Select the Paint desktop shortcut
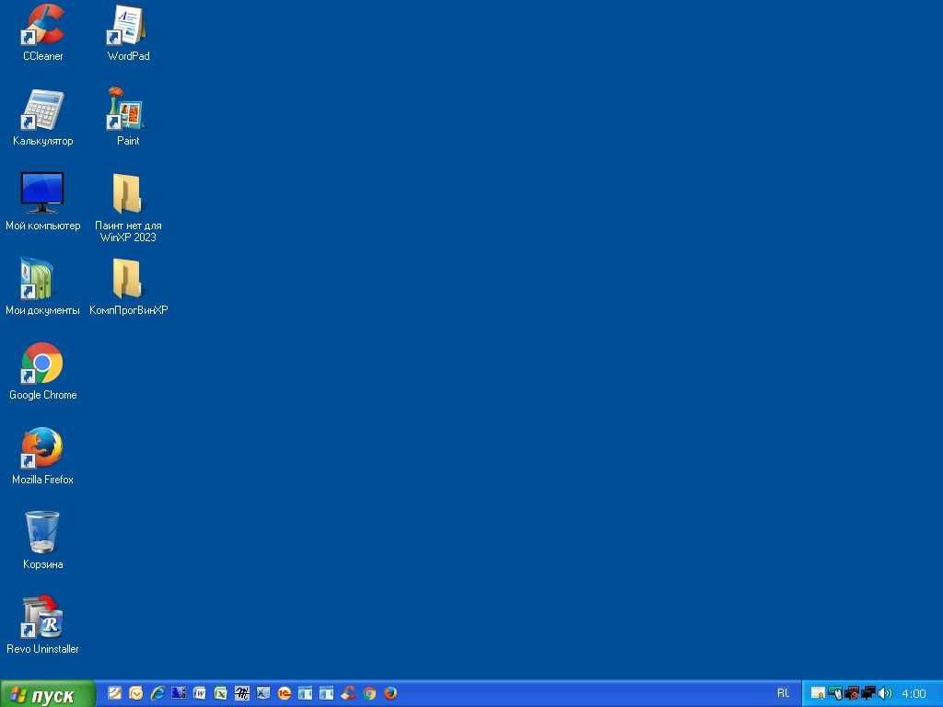This screenshot has height=707, width=943. pos(128,118)
